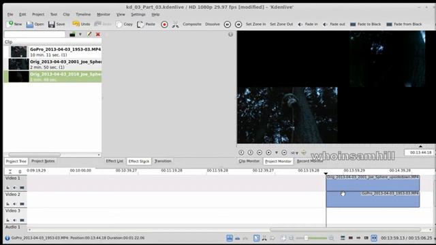The height and width of the screenshot is (245, 436).
Task: Click the project tree horizontal scrollbar
Action: tap(34, 154)
